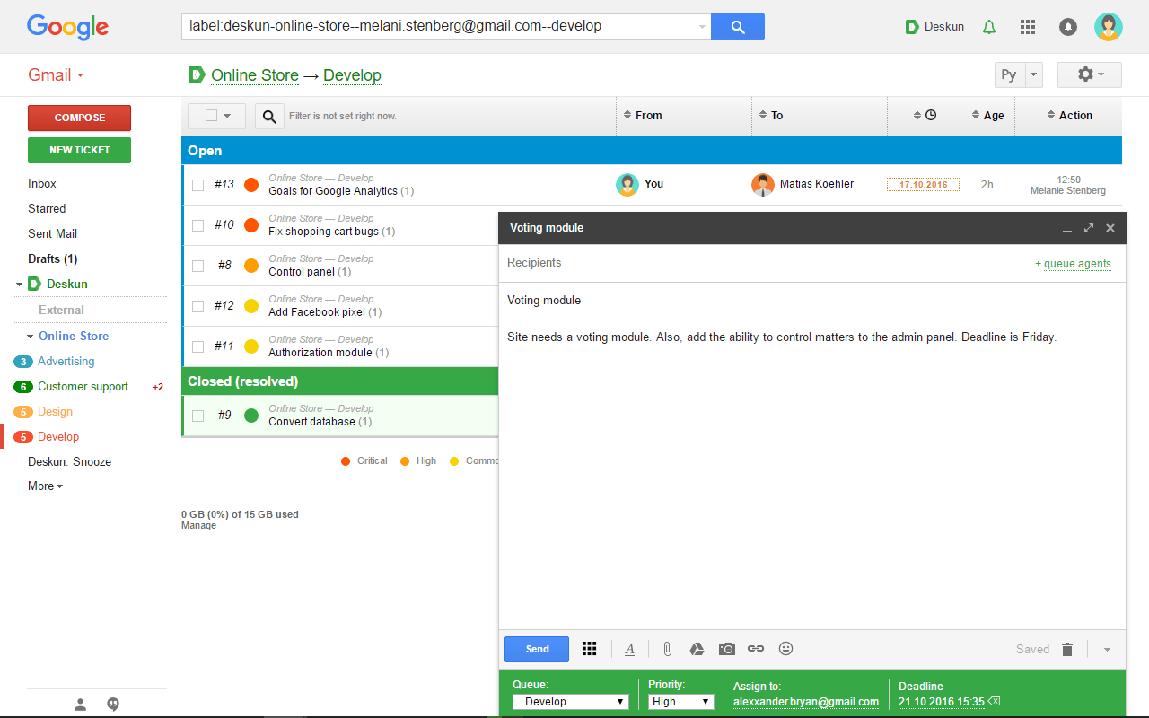The width and height of the screenshot is (1149, 718).
Task: Insert photo with the camera icon
Action: [727, 649]
